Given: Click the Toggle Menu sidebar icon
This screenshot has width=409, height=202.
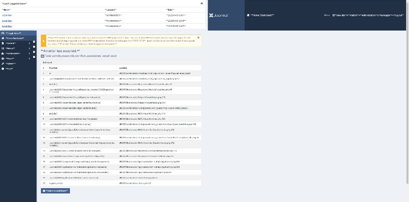Looking at the screenshot, I should pyautogui.click(x=3, y=33).
